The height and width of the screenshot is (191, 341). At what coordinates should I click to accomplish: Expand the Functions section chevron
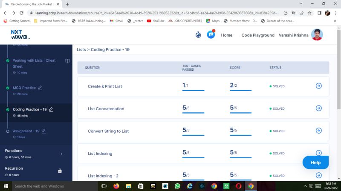[61, 154]
